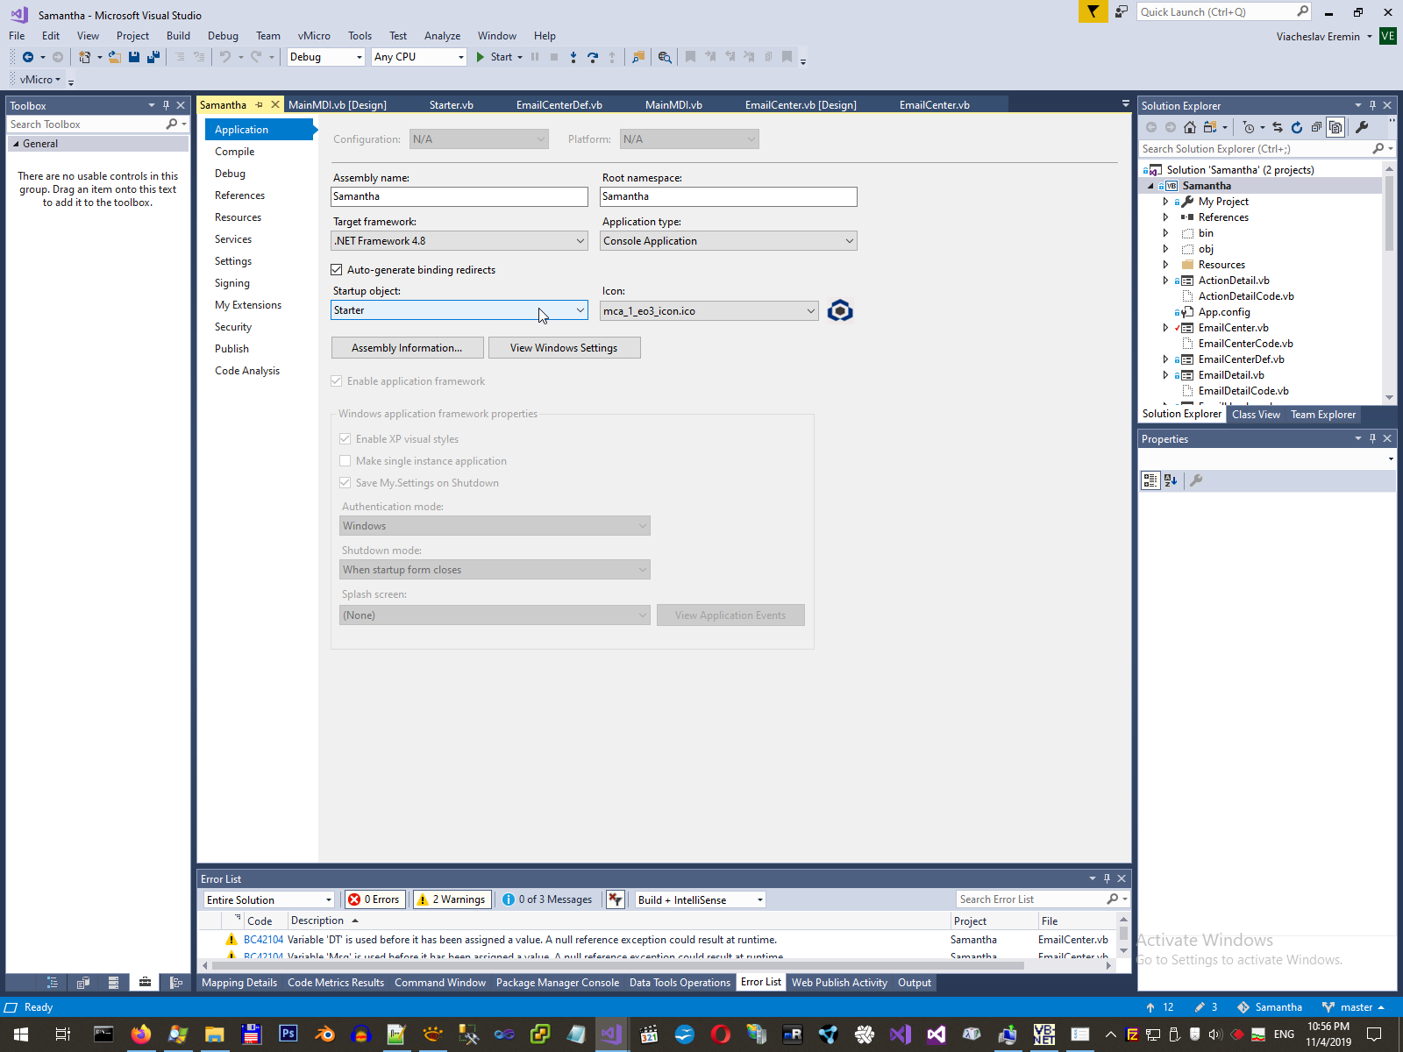Open the Debug solution configuration dropdown
1403x1052 pixels.
tap(325, 57)
